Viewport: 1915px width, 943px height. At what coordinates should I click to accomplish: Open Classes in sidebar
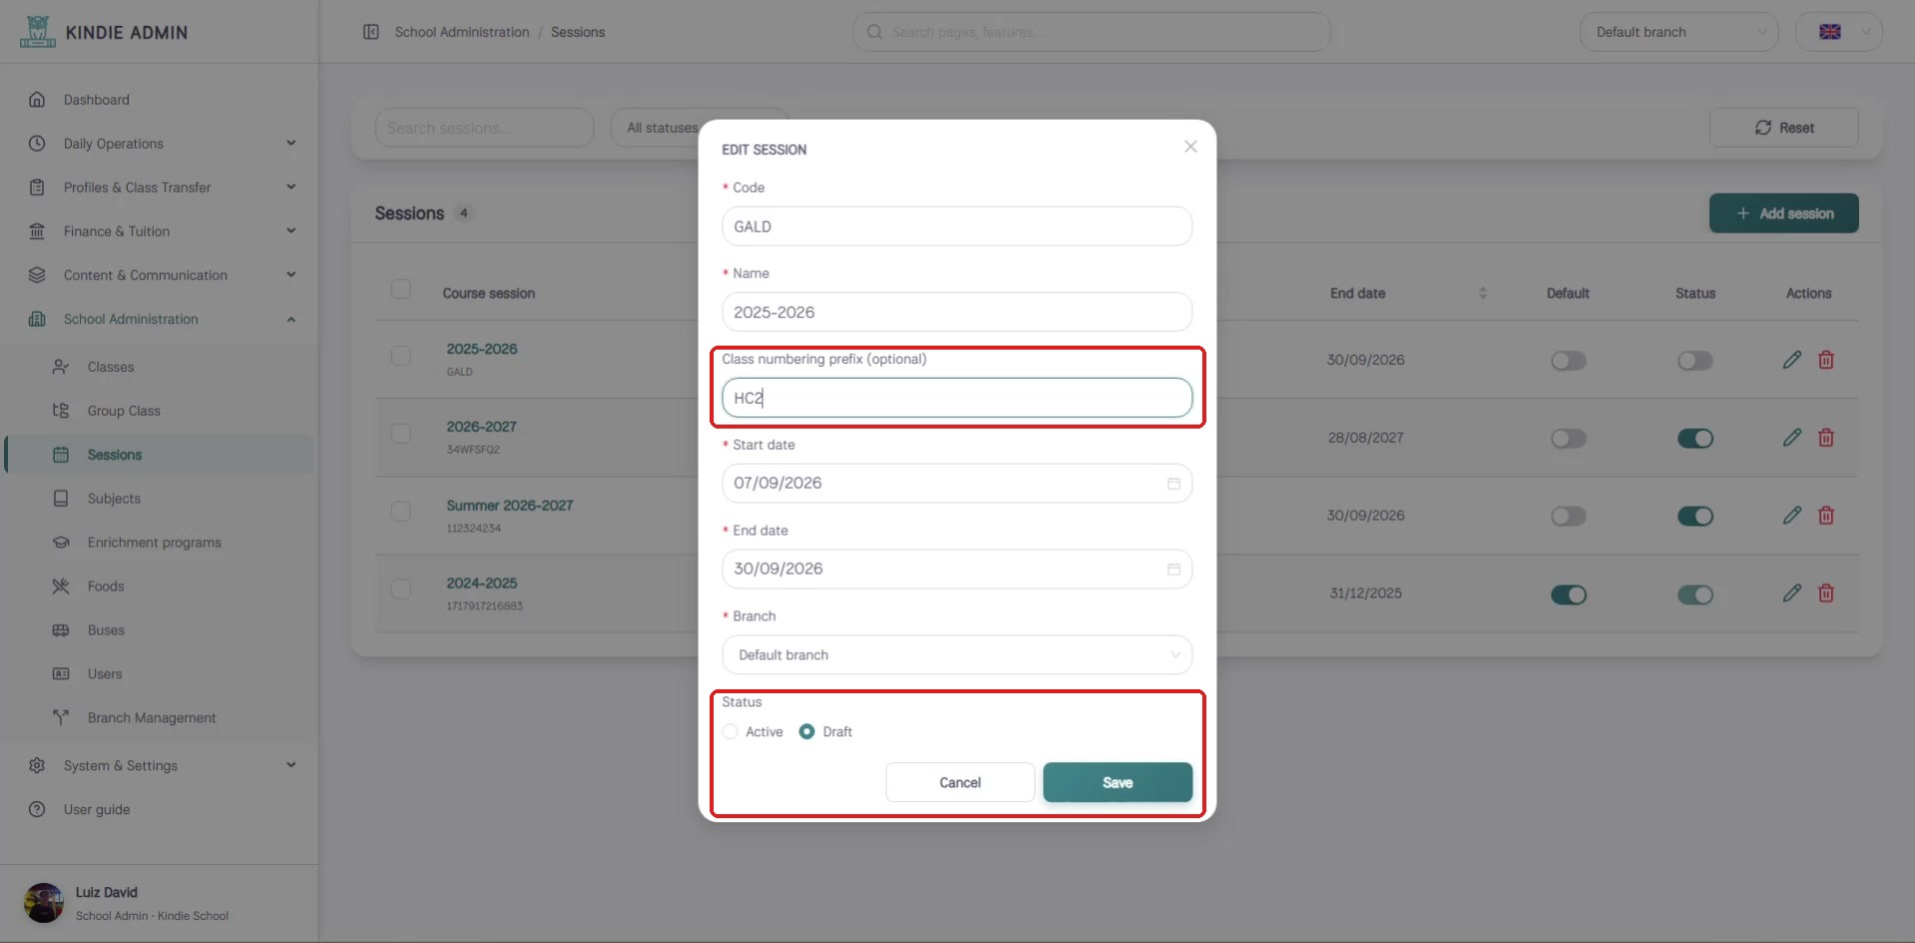111,368
